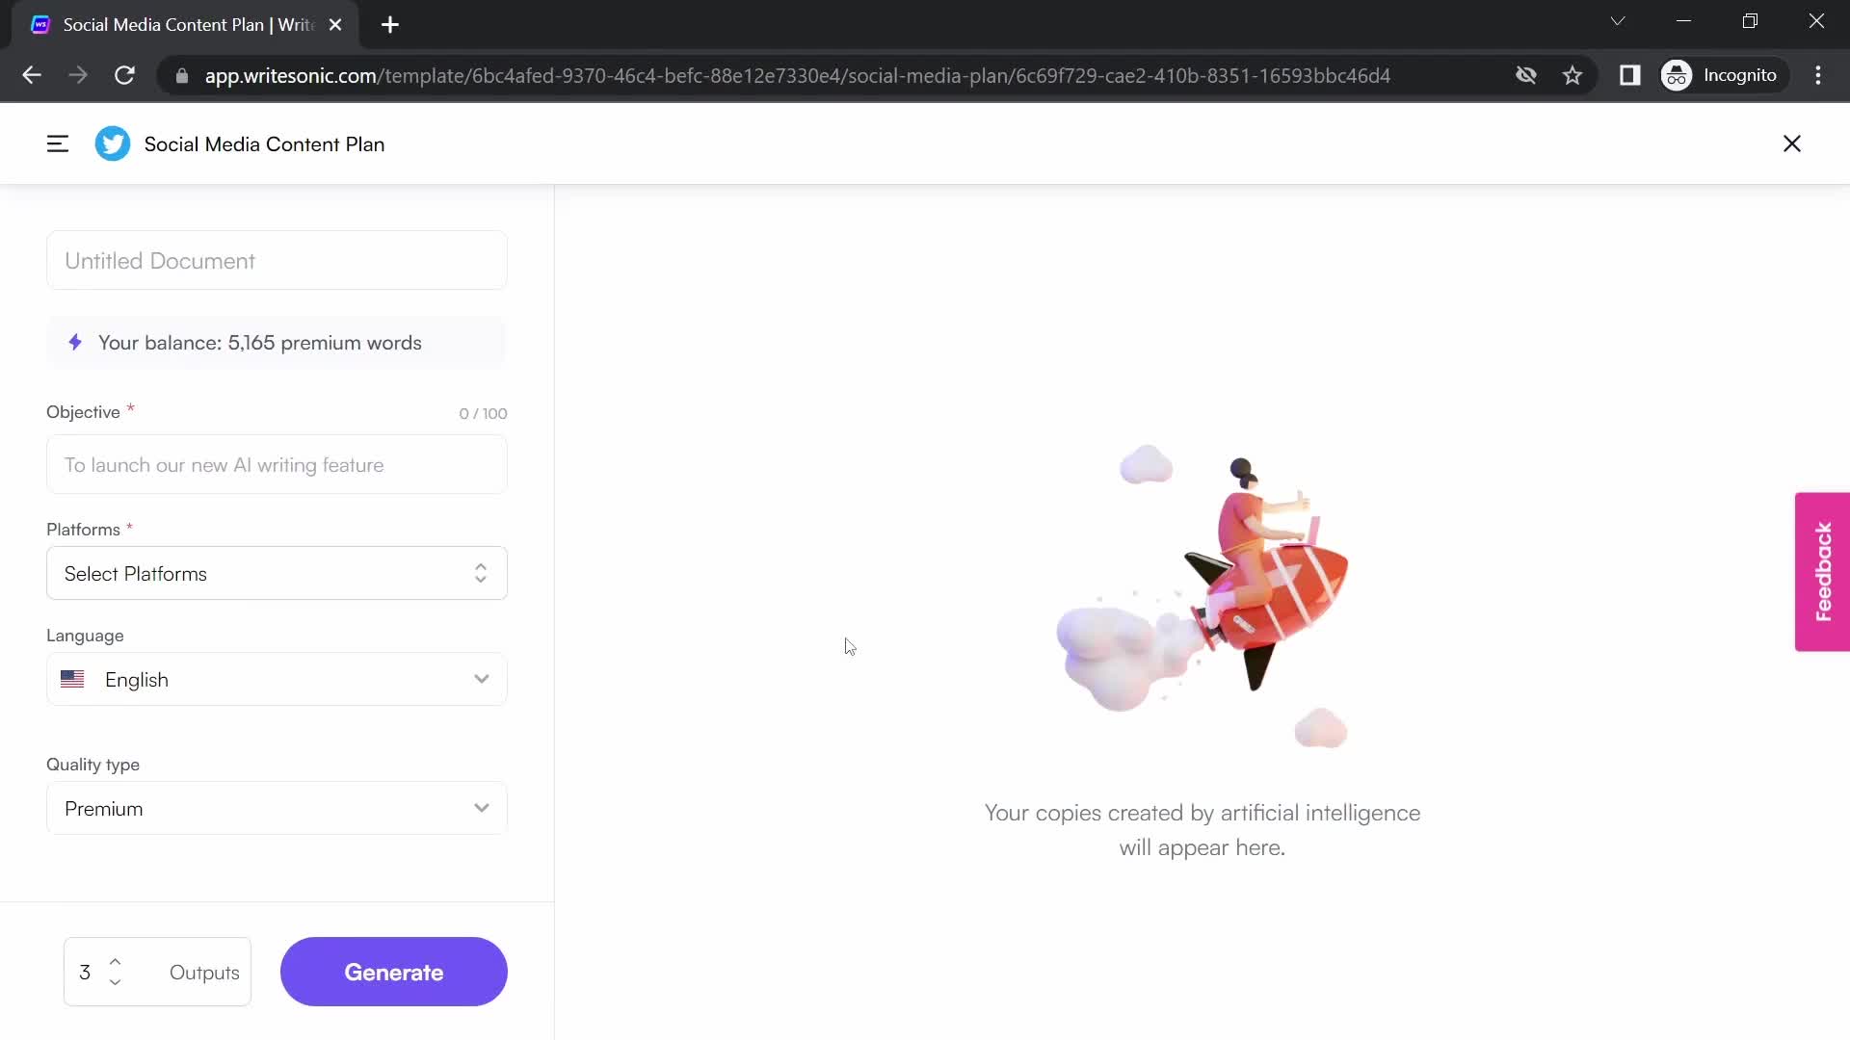Click the Untitled Document title field
This screenshot has height=1040, width=1850.
[277, 260]
